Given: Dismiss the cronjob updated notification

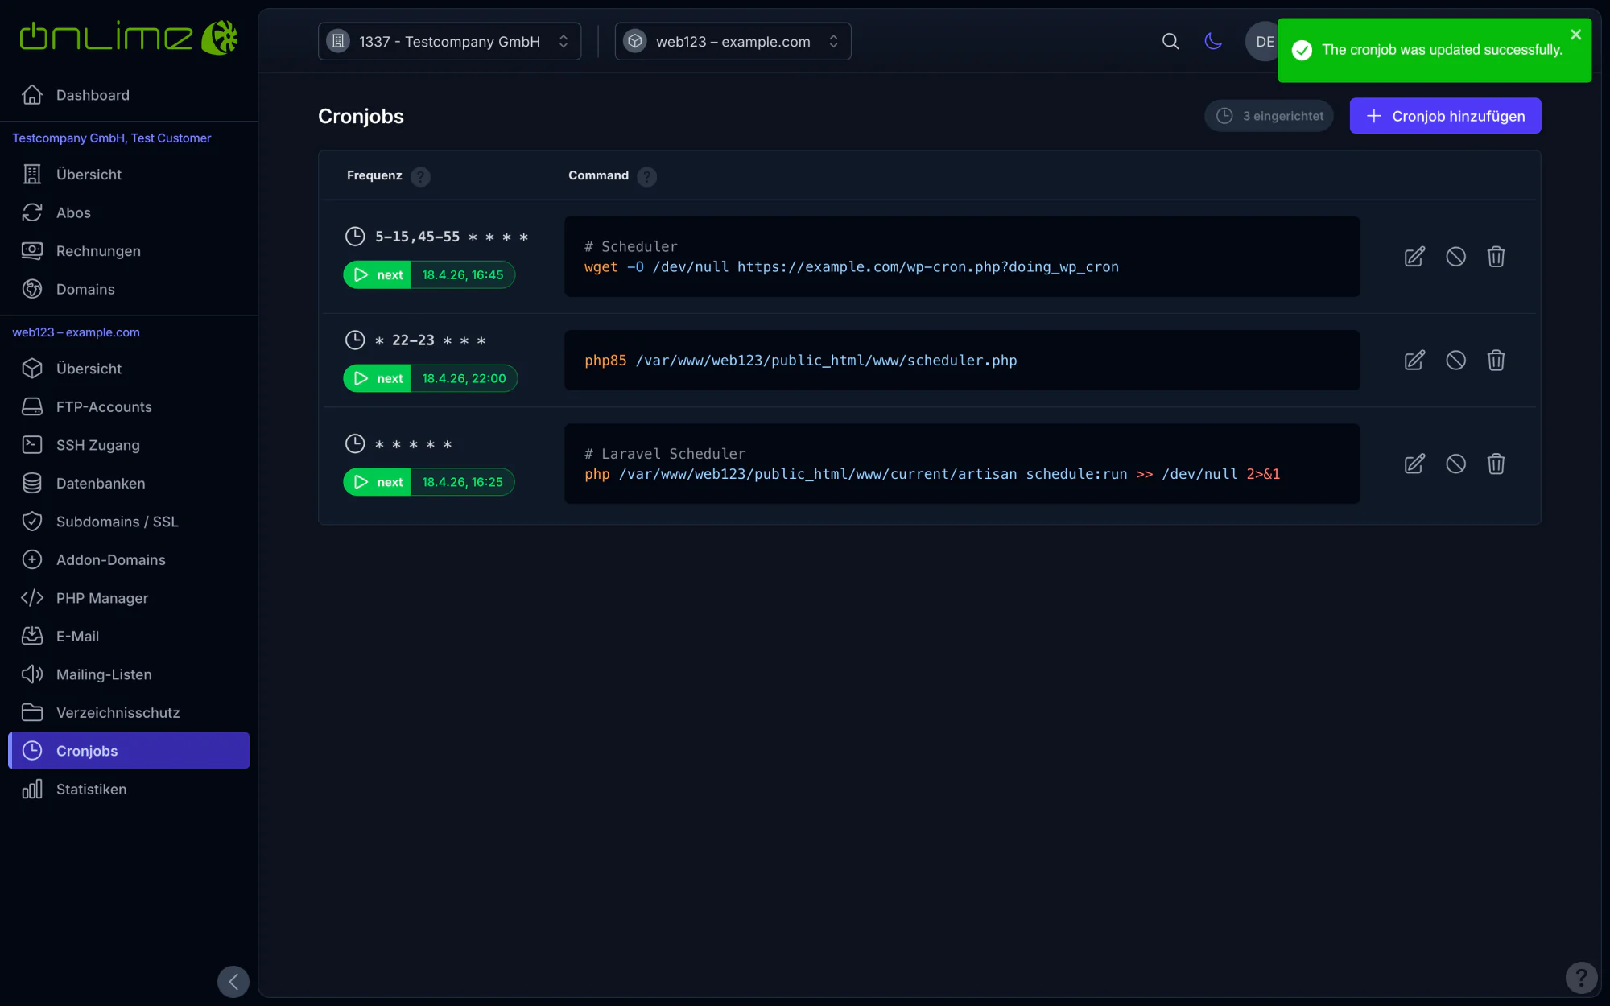Looking at the screenshot, I should pos(1576,35).
